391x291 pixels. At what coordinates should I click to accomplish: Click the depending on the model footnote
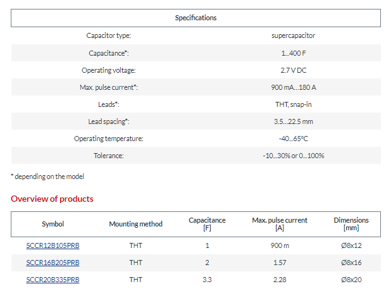tap(47, 176)
